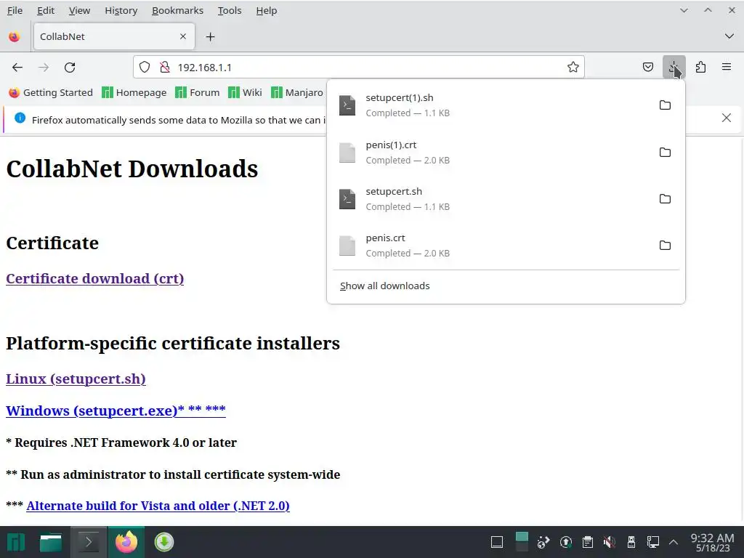The height and width of the screenshot is (558, 744).
Task: Open the Wiki bookmark
Action: [x=245, y=92]
